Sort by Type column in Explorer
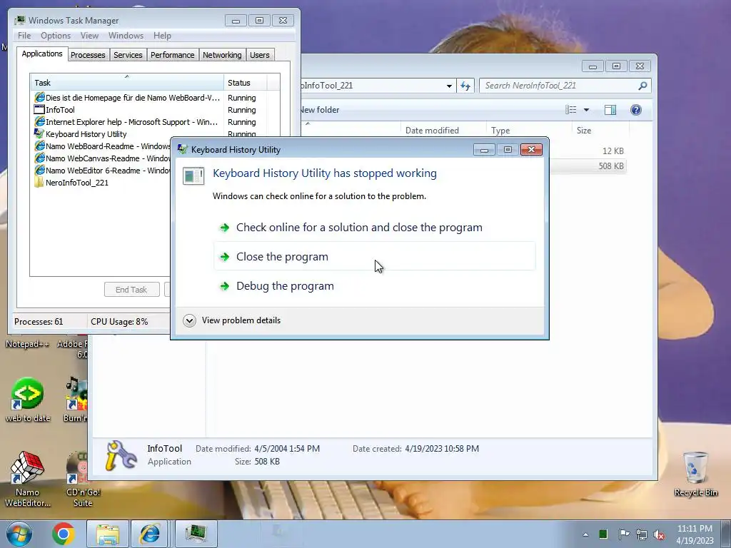 [529, 131]
